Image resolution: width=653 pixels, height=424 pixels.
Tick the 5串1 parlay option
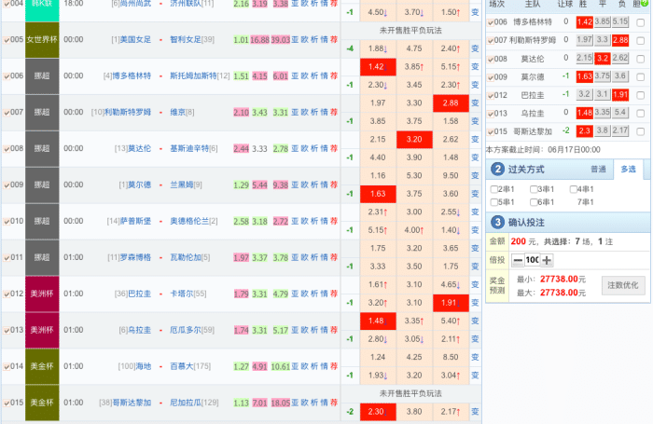(x=493, y=202)
